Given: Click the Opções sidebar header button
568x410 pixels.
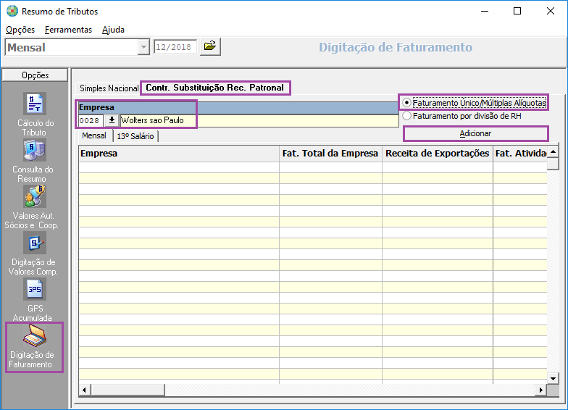Looking at the screenshot, I should [35, 75].
